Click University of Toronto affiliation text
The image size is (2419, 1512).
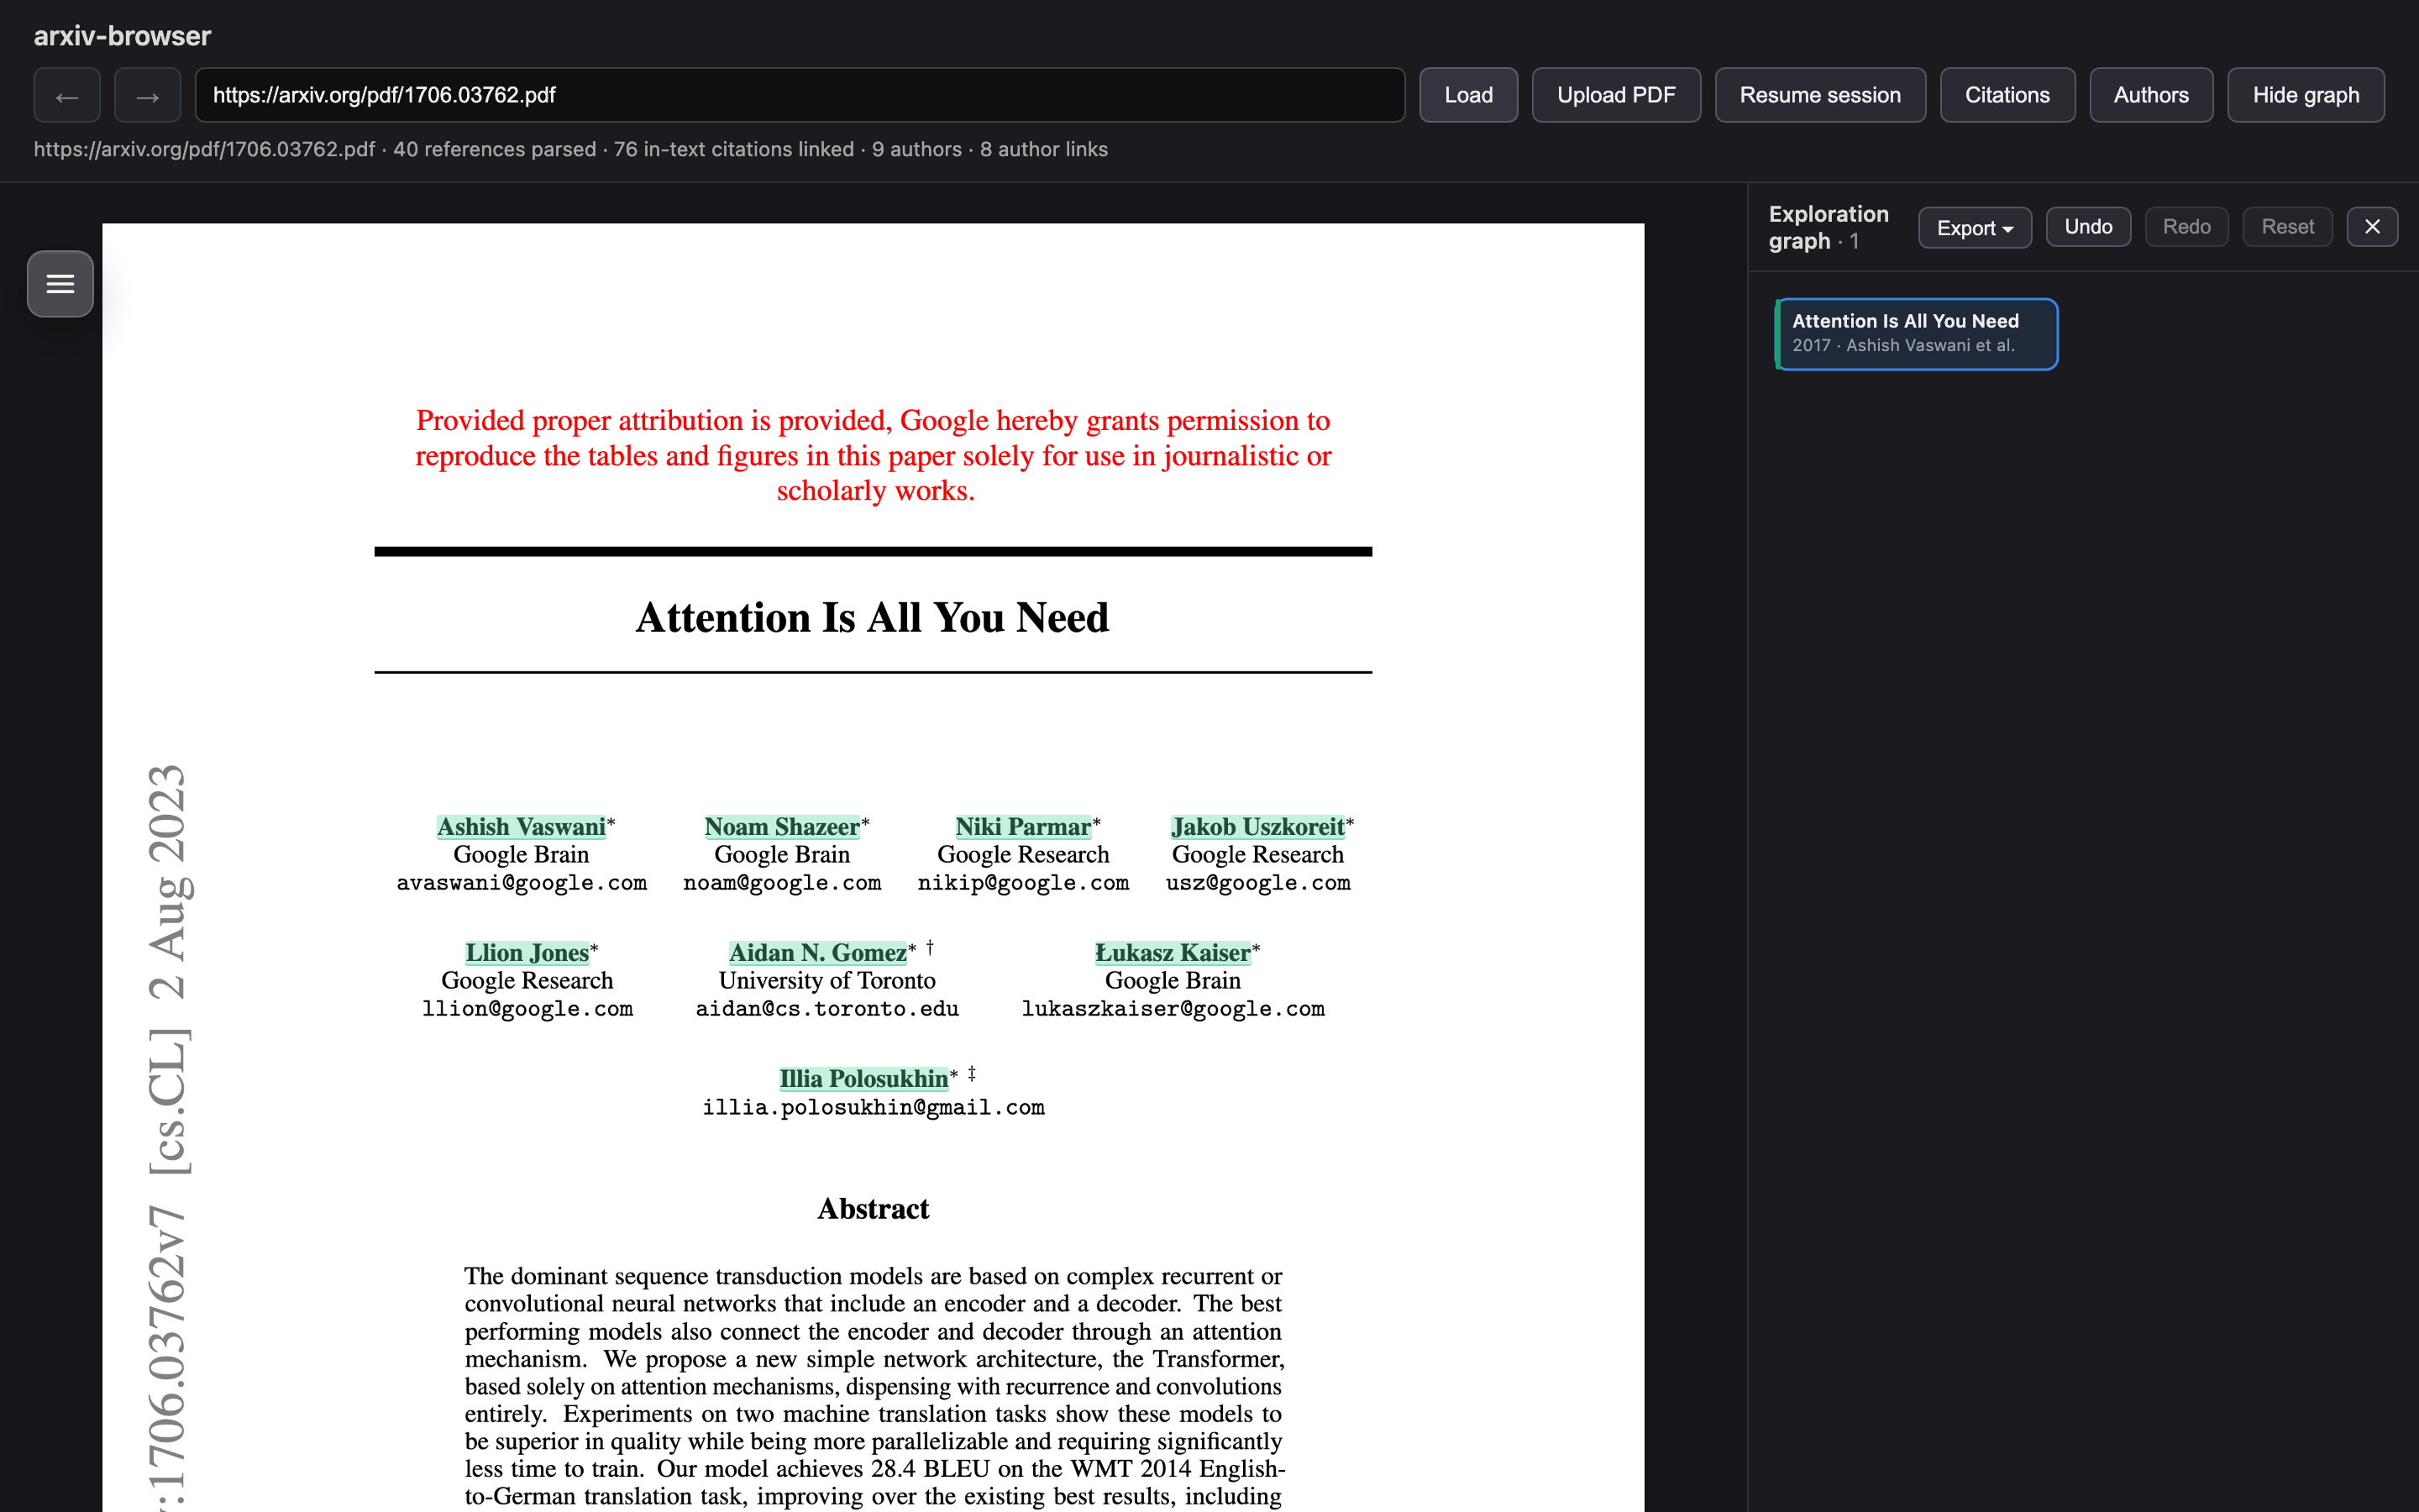click(826, 981)
